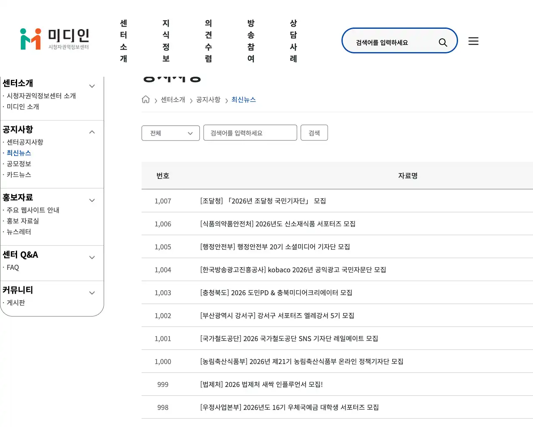The height and width of the screenshot is (427, 533).
Task: Click 공지사항 in the breadcrumb trail
Action: point(208,100)
